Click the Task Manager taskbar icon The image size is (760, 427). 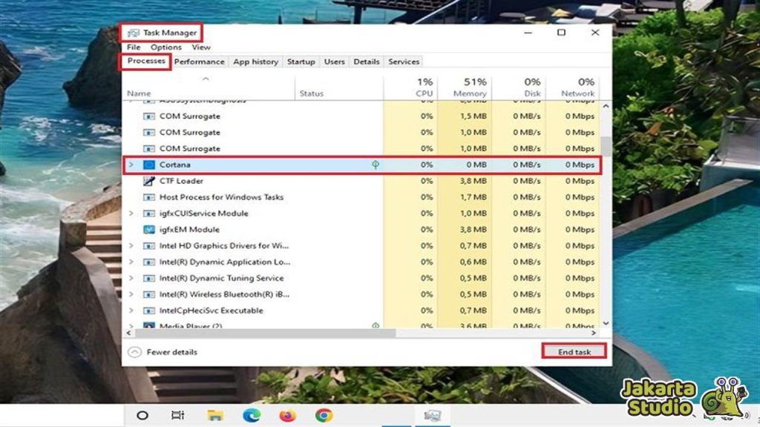tap(433, 415)
